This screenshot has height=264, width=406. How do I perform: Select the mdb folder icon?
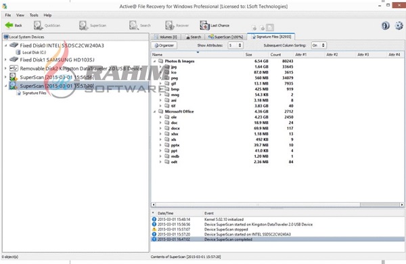pyautogui.click(x=167, y=156)
